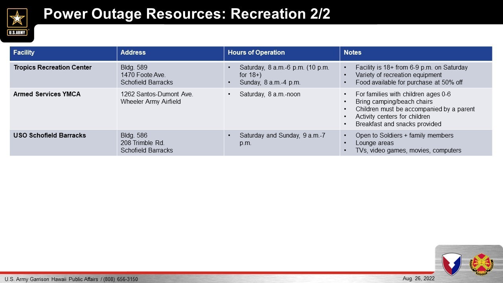The width and height of the screenshot is (503, 283).
Task: Click the red, white and blue shield emblem
Action: [452, 263]
